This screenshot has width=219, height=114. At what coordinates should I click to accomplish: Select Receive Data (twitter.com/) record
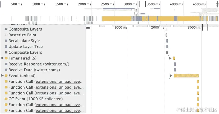click(x=34, y=70)
